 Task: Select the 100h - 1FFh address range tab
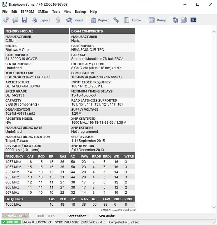point(46,216)
